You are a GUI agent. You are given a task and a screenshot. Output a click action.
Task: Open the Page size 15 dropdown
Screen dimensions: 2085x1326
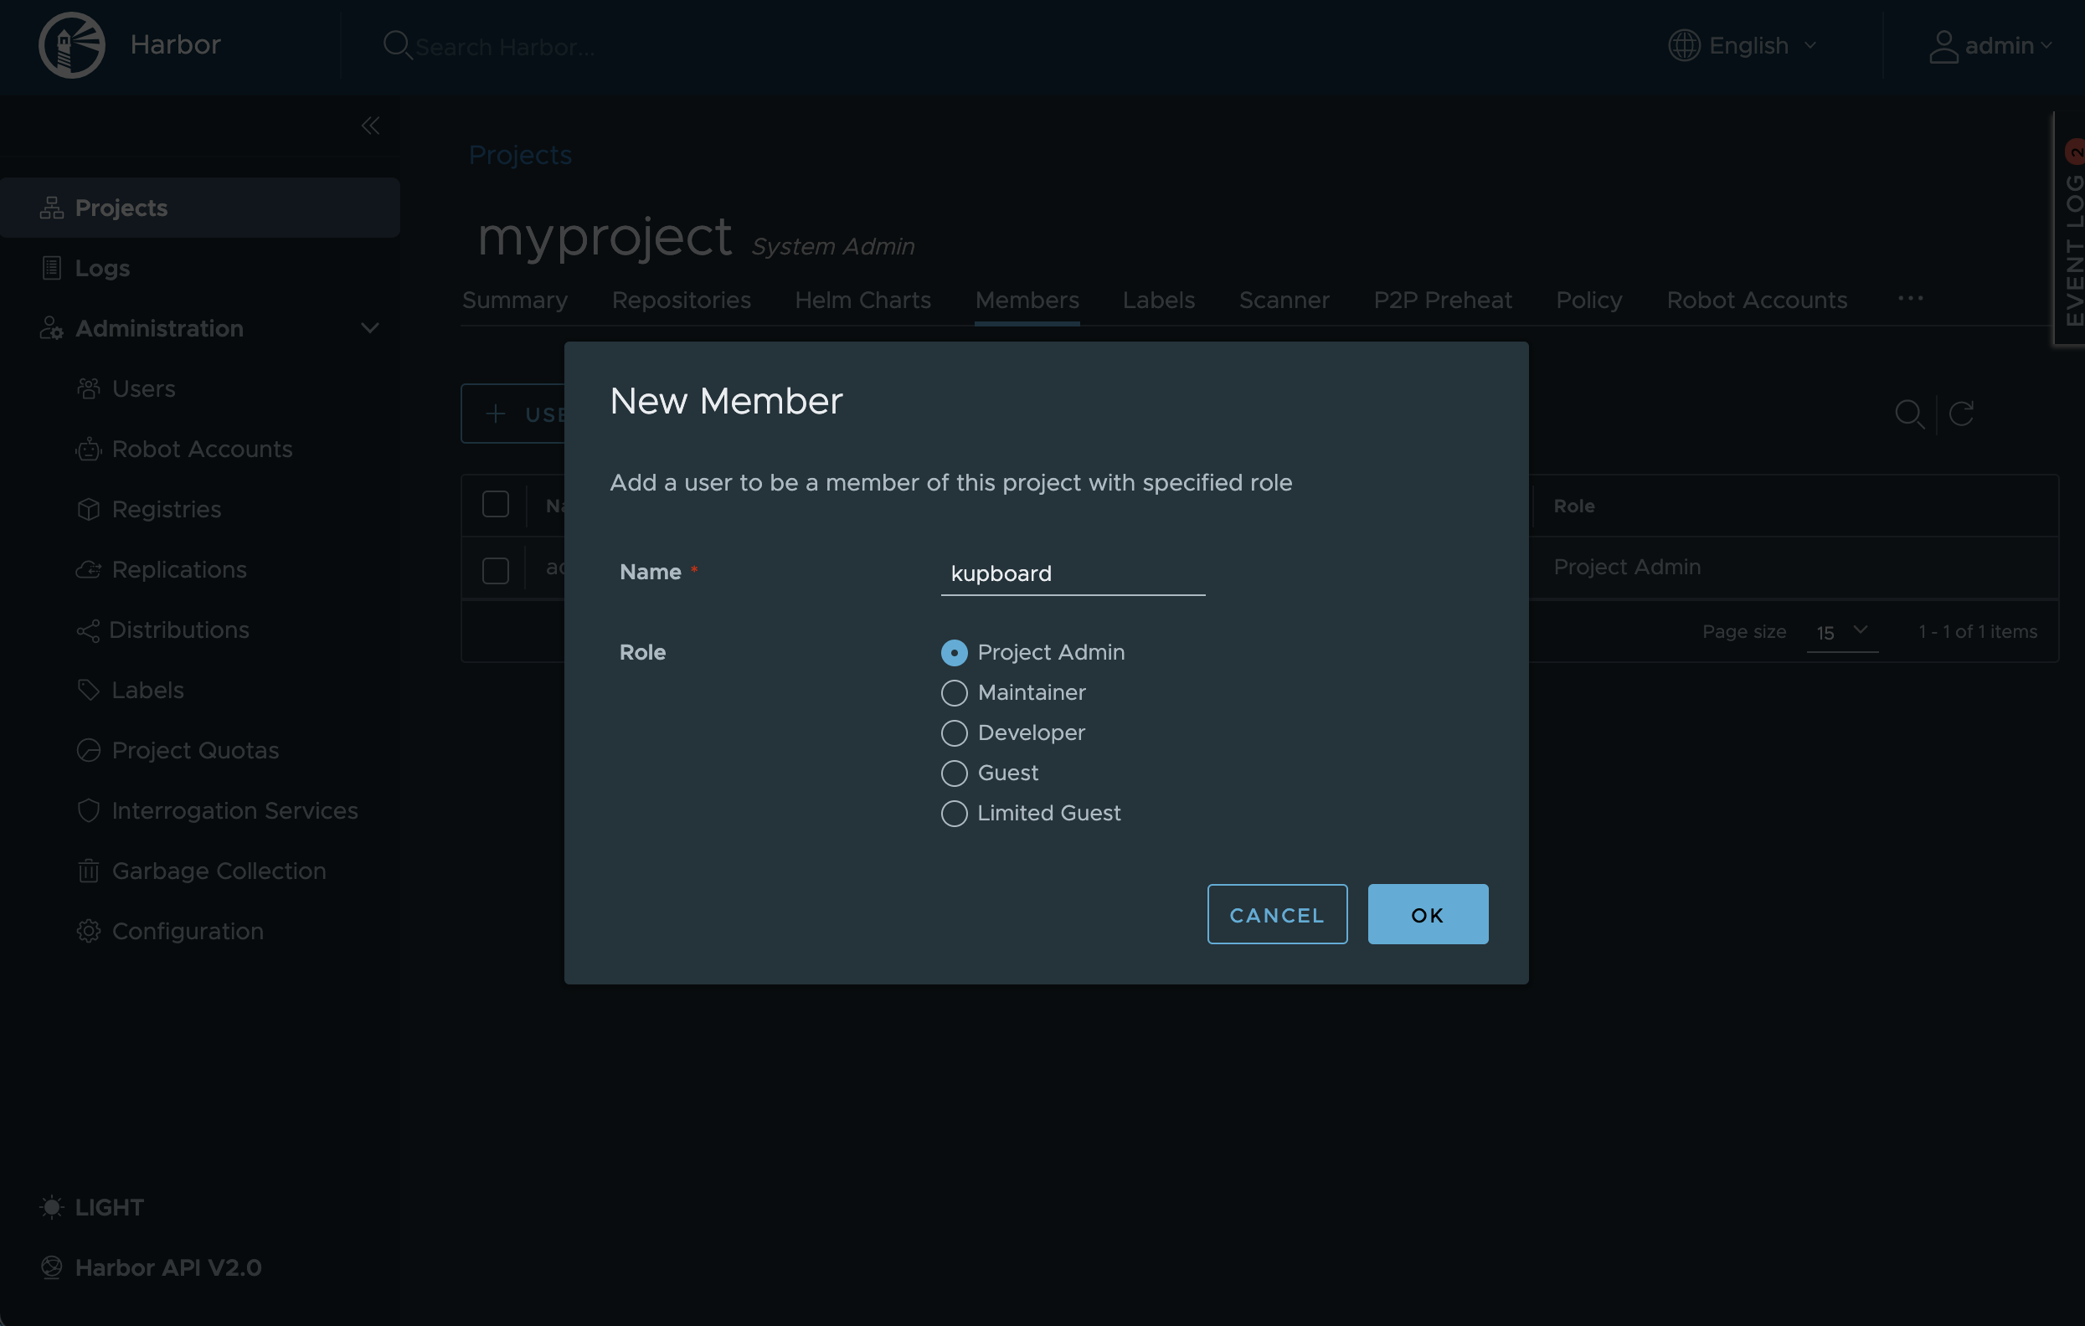point(1840,633)
